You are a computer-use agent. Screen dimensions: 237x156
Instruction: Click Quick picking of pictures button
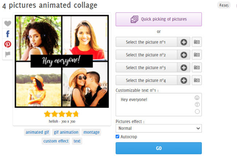tap(159, 19)
